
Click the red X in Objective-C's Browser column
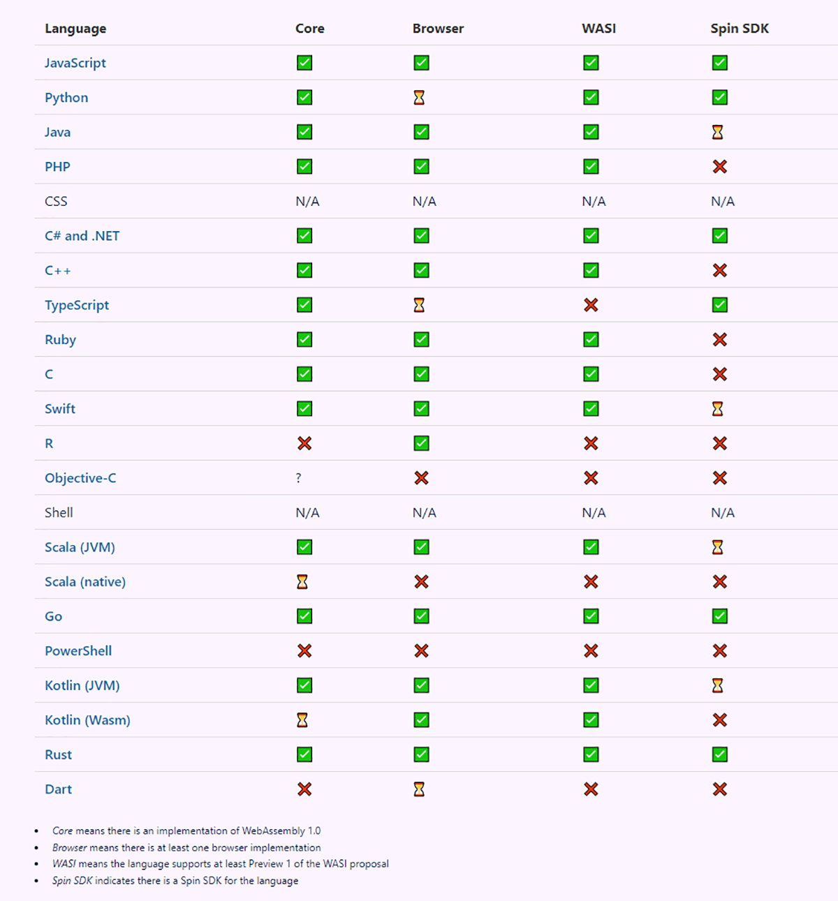tap(421, 478)
